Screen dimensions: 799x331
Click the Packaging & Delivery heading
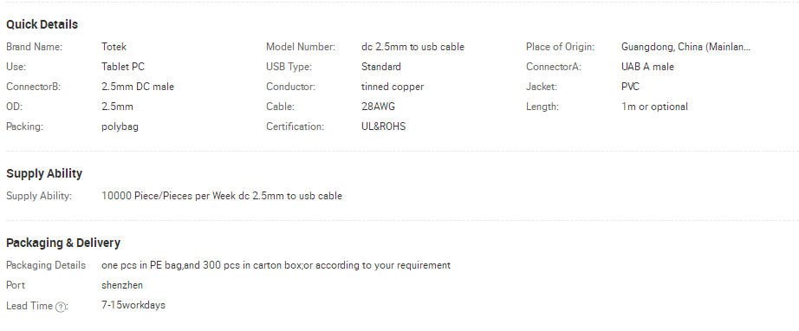pos(63,243)
